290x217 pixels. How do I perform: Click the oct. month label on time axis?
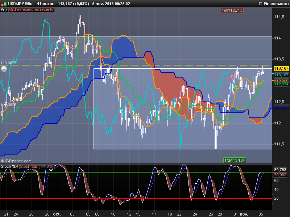pos(57,214)
